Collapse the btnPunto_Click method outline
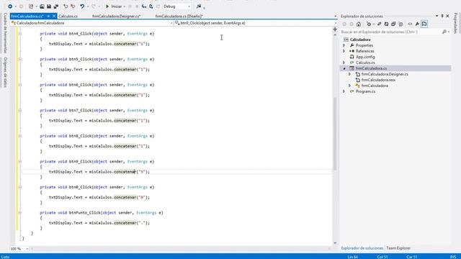 20,213
